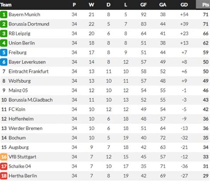Image resolution: width=210 pixels, height=182 pixels.
Task: Open the Union Berlin team link
Action: click(x=22, y=43)
